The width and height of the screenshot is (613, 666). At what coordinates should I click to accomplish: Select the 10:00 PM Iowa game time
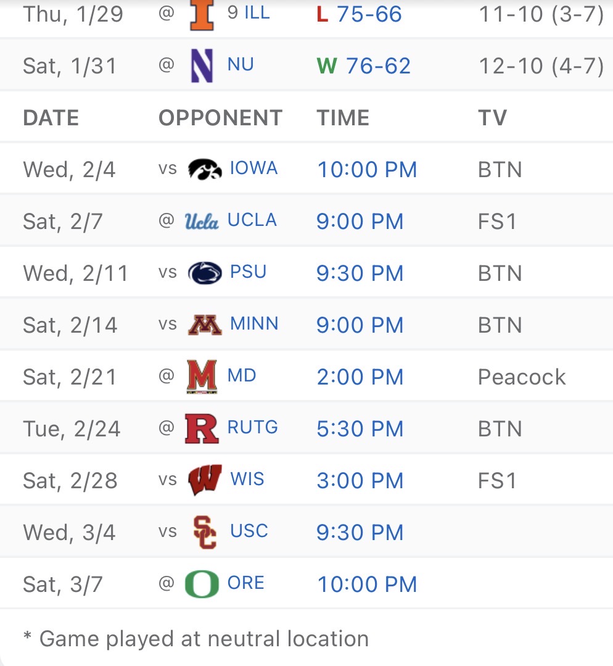pyautogui.click(x=367, y=170)
